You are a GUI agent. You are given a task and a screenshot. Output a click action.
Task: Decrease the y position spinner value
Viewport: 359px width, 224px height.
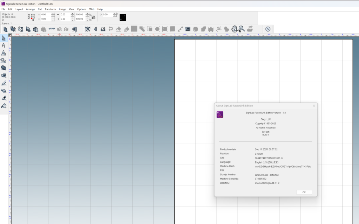tap(53, 20)
